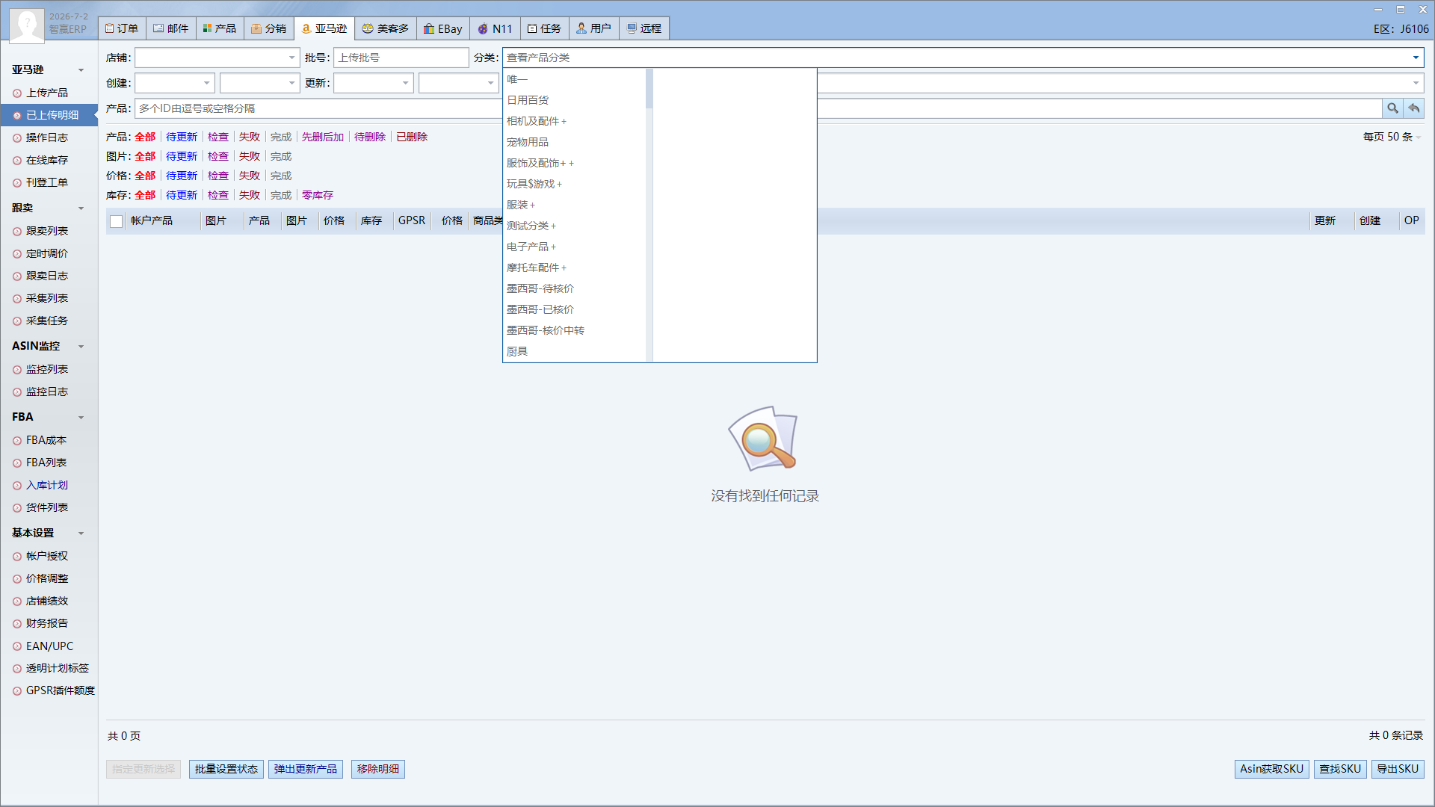Click the 上传批号 input field

(x=401, y=58)
